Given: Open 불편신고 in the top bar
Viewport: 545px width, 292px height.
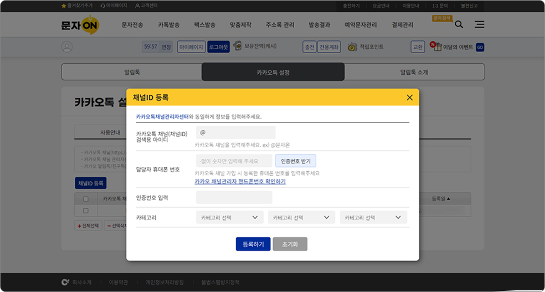Looking at the screenshot, I should [470, 6].
